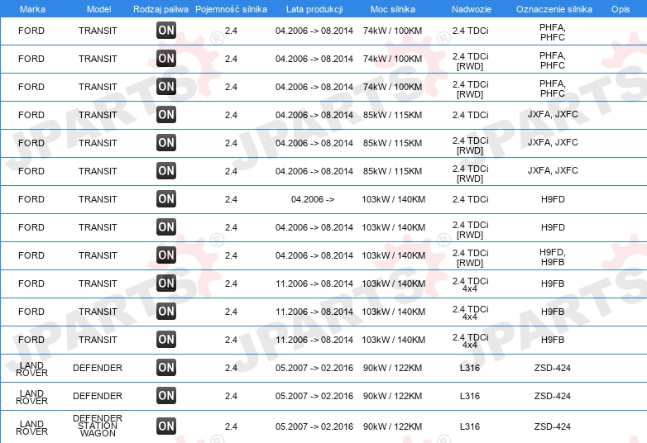Click the Marka column header

click(x=32, y=9)
